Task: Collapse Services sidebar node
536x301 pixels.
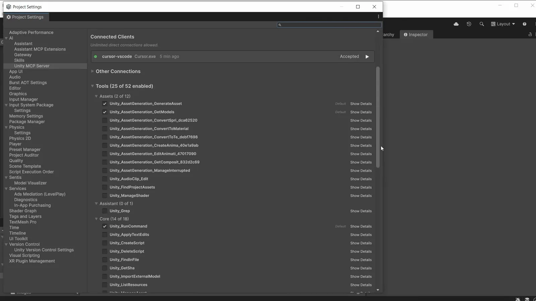Action: (x=6, y=189)
